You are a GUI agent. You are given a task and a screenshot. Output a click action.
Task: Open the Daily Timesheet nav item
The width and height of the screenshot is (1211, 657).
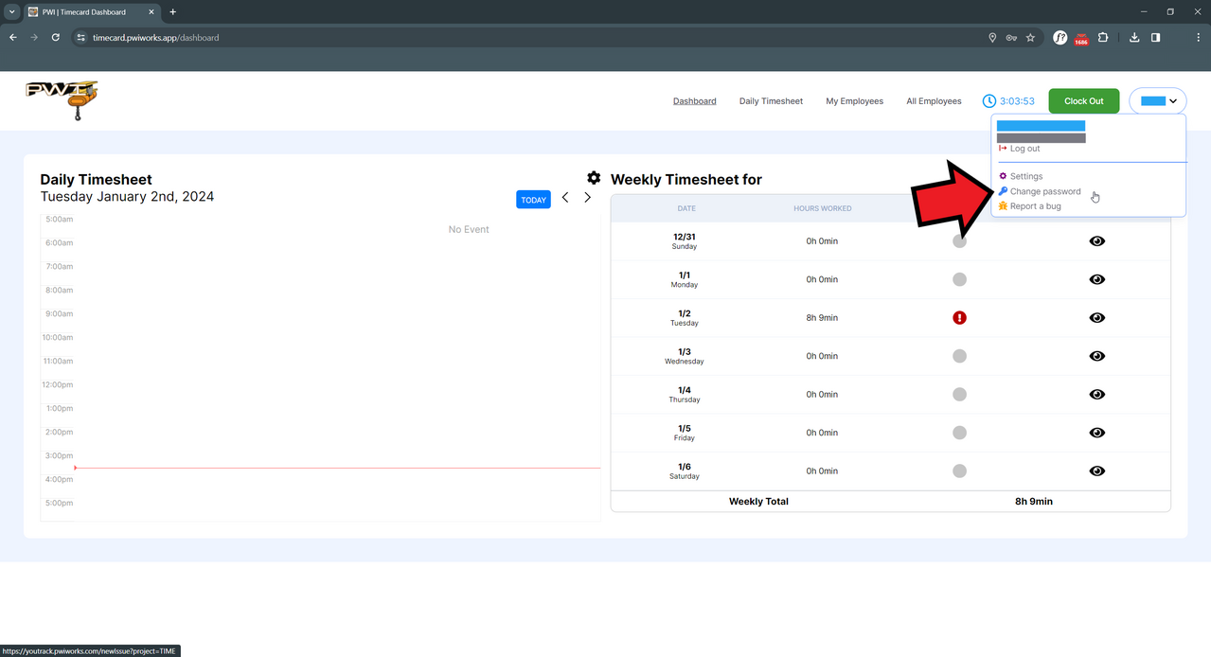pyautogui.click(x=771, y=101)
